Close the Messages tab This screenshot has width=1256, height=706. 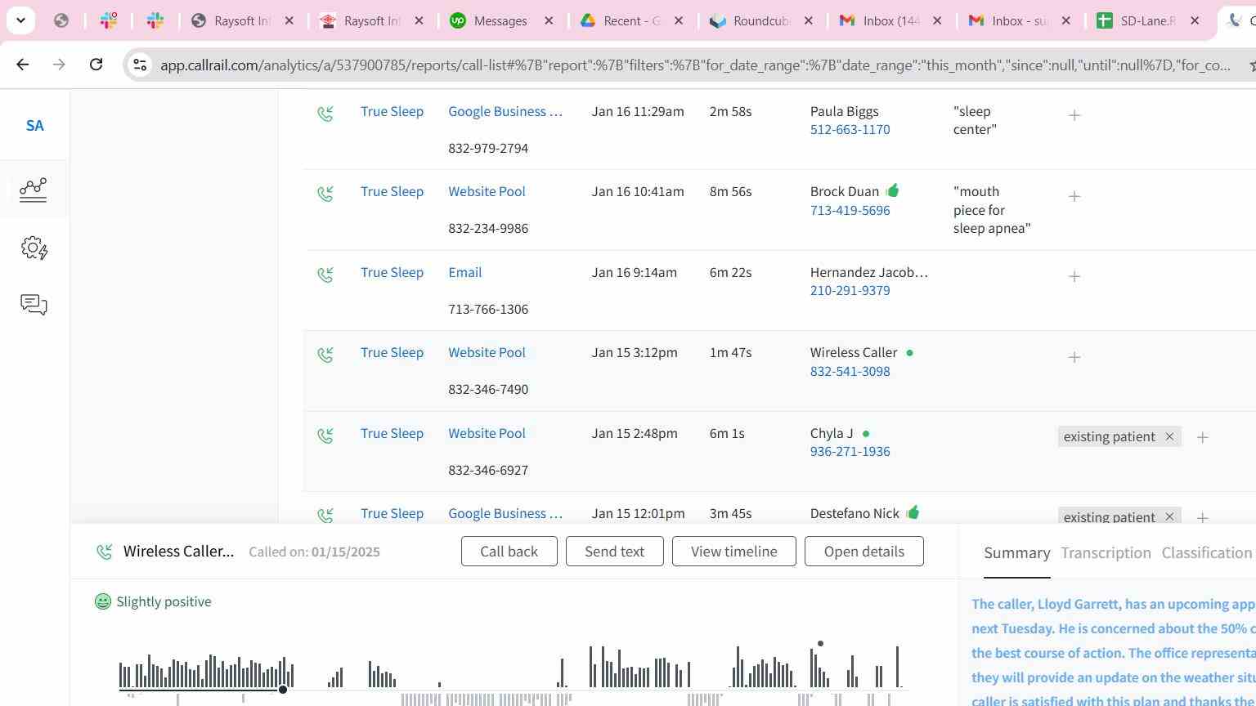pos(549,20)
